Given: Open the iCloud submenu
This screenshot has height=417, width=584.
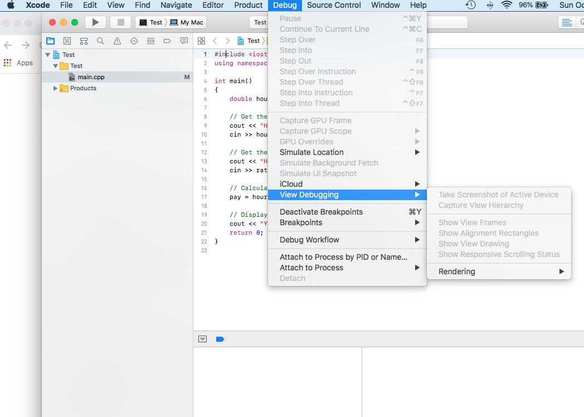Looking at the screenshot, I should click(x=347, y=184).
